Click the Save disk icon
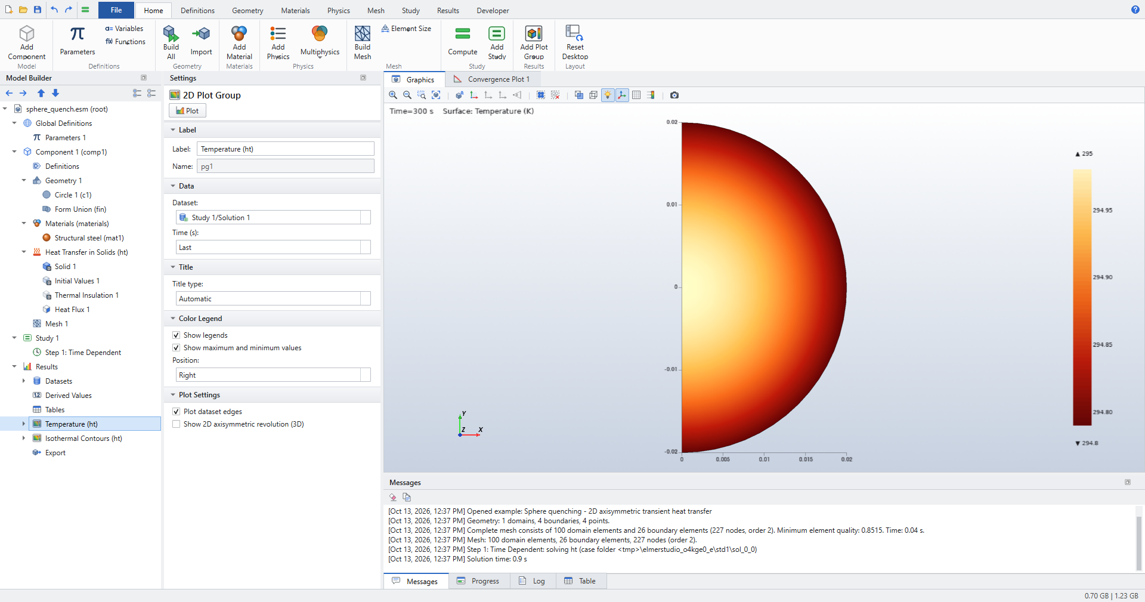1145x602 pixels. (x=38, y=10)
